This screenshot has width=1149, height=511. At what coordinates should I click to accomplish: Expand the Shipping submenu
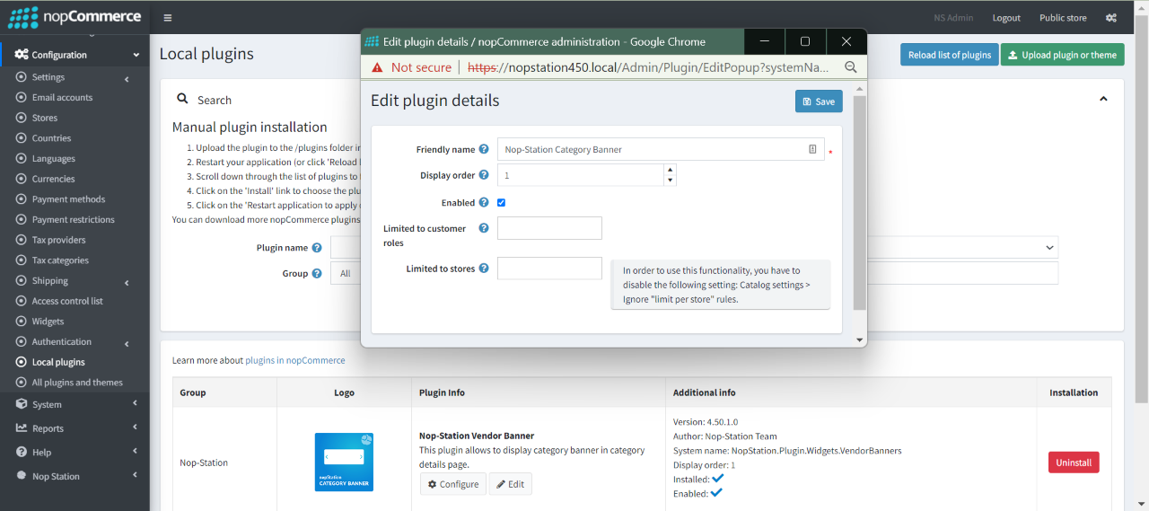tap(75, 281)
